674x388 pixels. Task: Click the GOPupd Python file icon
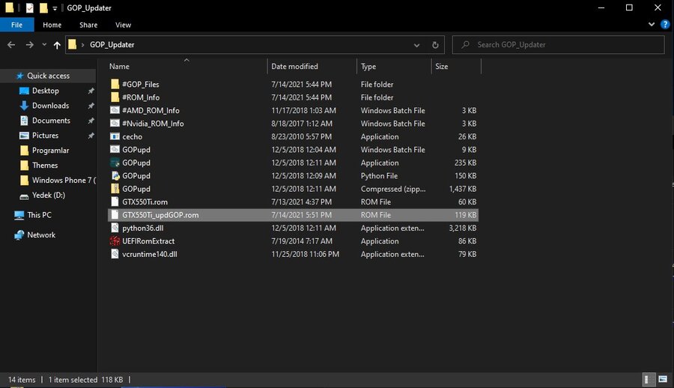(115, 176)
